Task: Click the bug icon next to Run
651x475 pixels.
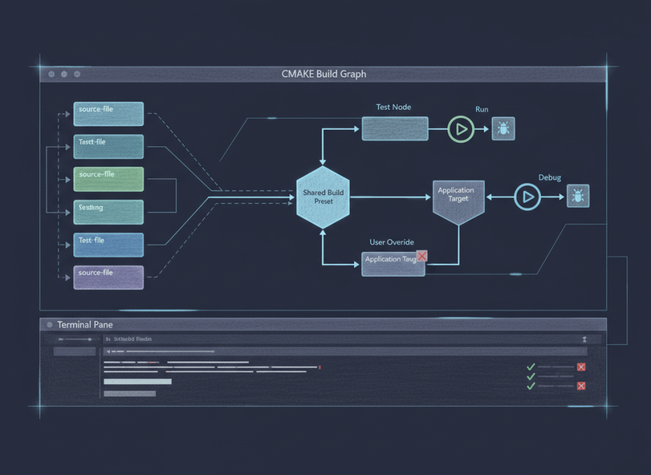Action: (504, 128)
